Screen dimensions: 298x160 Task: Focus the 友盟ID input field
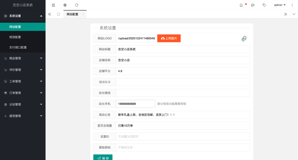pos(183,137)
